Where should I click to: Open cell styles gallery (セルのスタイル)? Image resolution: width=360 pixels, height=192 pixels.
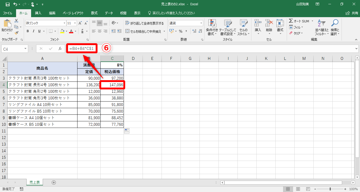[243, 27]
